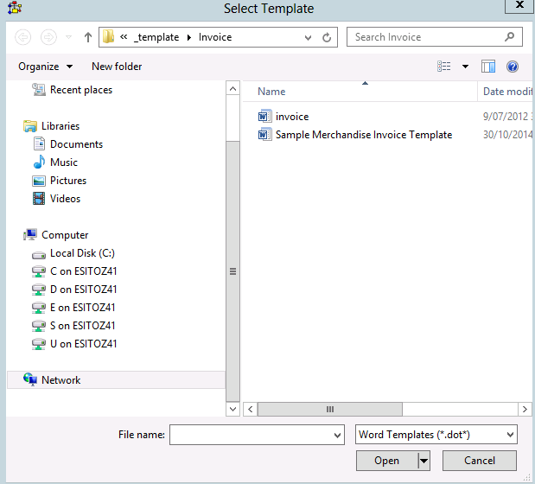Click the Help question mark icon

512,67
